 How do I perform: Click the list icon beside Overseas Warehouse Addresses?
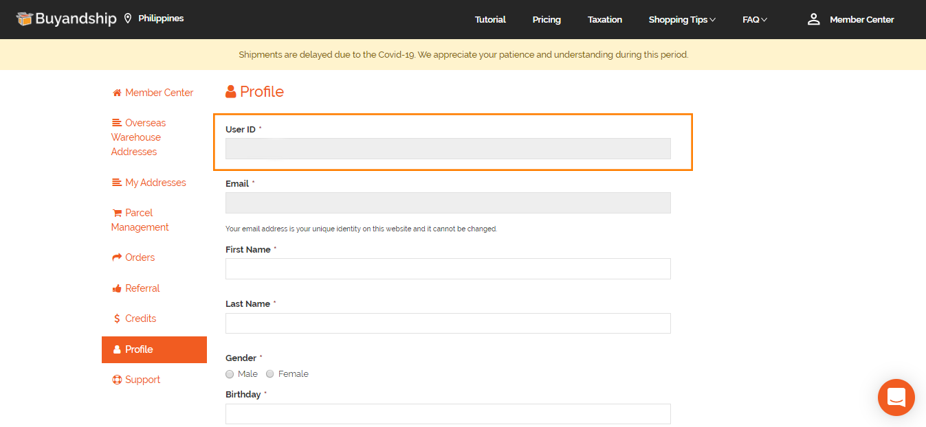[117, 123]
